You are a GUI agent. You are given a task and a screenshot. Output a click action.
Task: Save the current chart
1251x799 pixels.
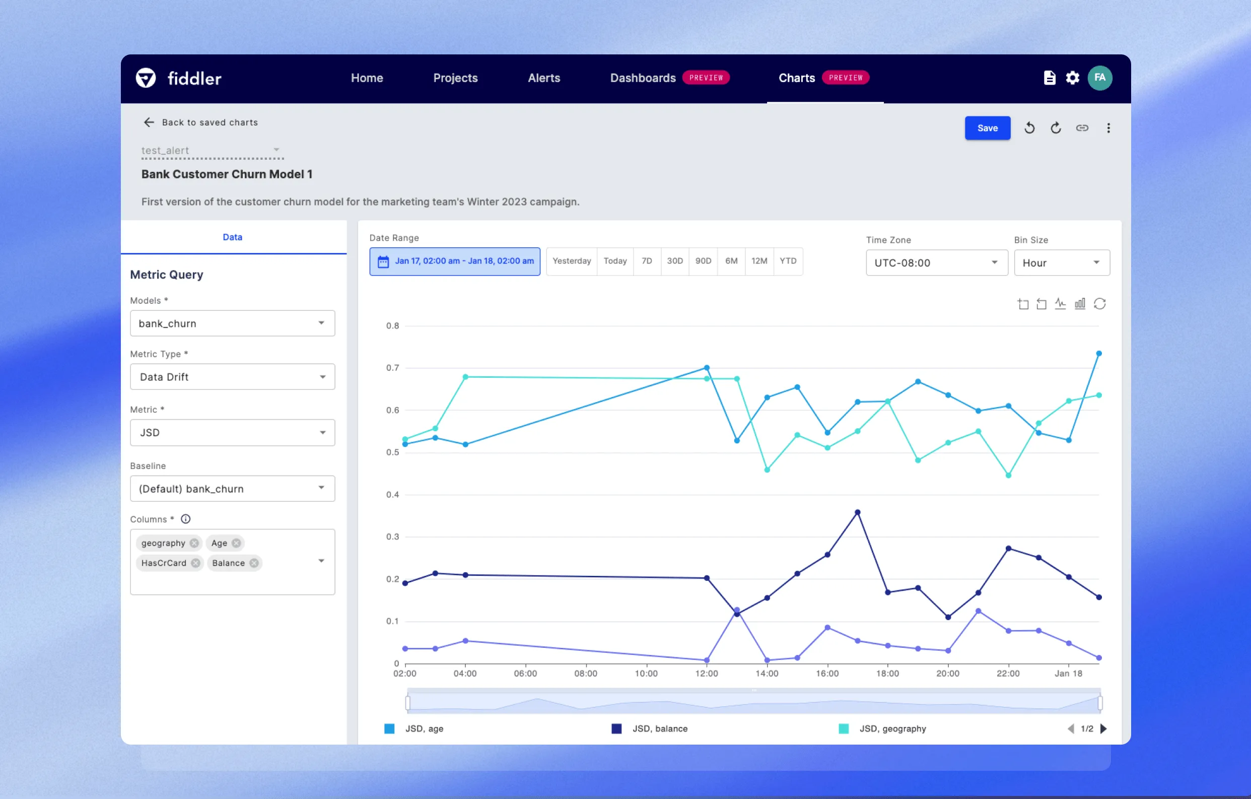point(987,128)
